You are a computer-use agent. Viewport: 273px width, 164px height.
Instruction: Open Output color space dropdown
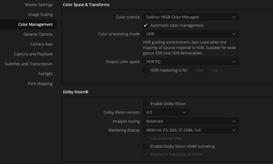(191, 61)
